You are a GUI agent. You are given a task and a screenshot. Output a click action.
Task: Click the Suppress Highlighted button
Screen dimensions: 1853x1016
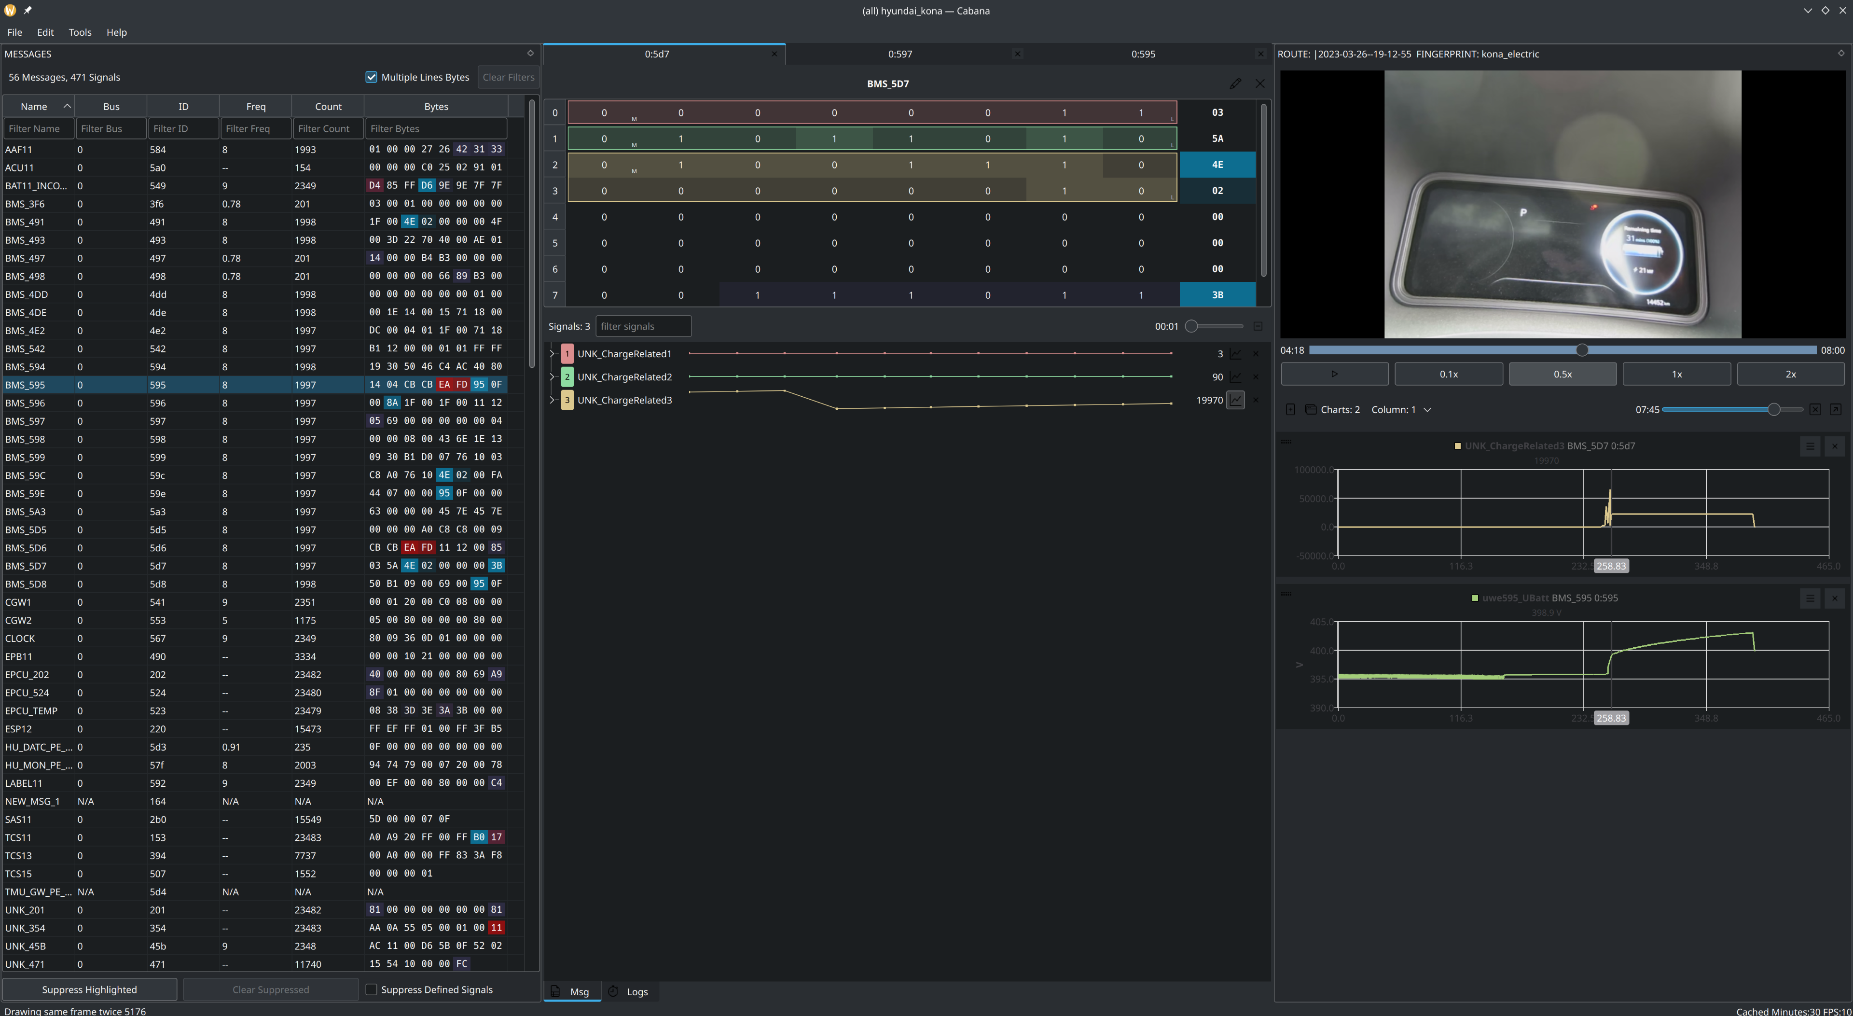pos(89,989)
